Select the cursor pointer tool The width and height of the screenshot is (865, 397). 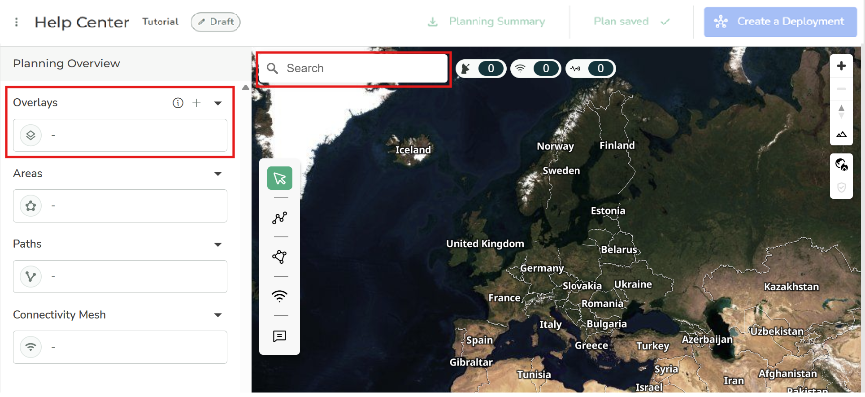click(x=279, y=178)
